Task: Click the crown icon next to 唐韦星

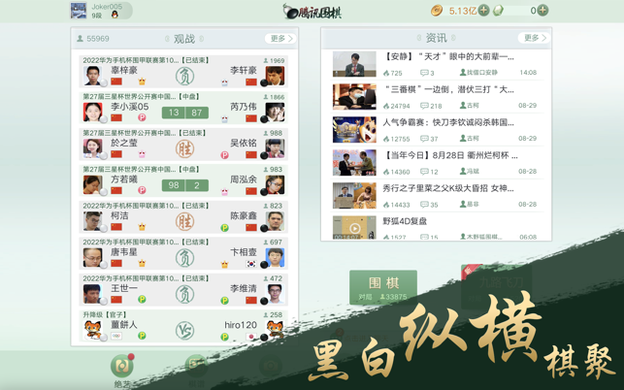Action: 142,264
